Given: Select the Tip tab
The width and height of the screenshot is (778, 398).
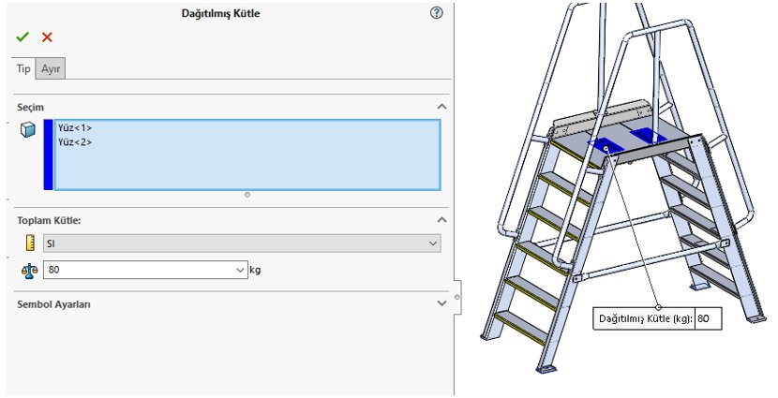Looking at the screenshot, I should (23, 69).
